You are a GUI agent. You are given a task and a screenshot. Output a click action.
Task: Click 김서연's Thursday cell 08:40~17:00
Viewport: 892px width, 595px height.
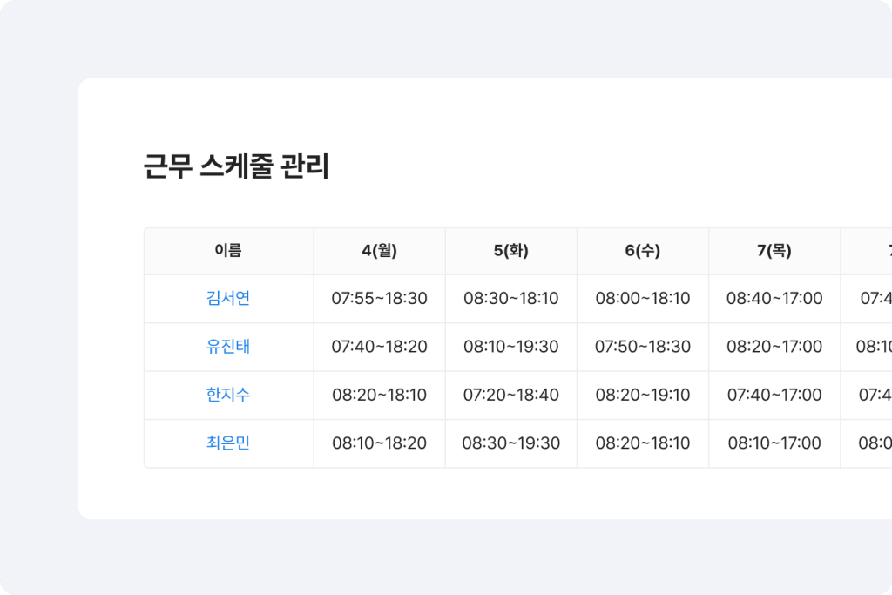774,299
